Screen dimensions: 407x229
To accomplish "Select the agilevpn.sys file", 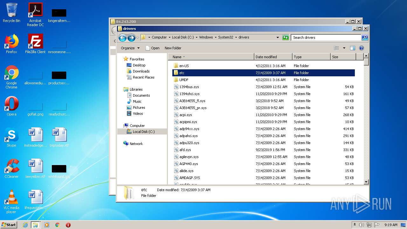I will pos(189,157).
